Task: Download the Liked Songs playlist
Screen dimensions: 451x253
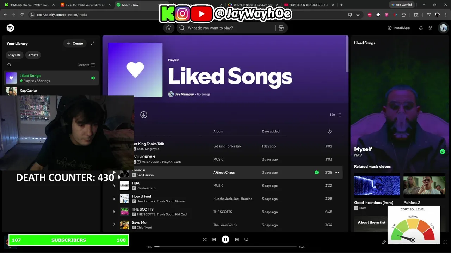Action: click(x=144, y=115)
